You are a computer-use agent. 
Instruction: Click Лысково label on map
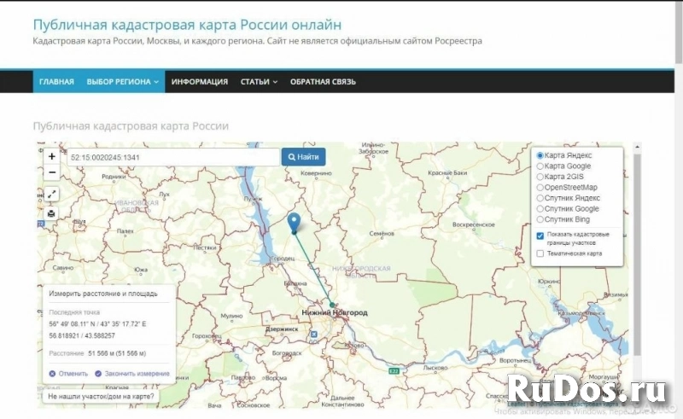tap(435, 368)
